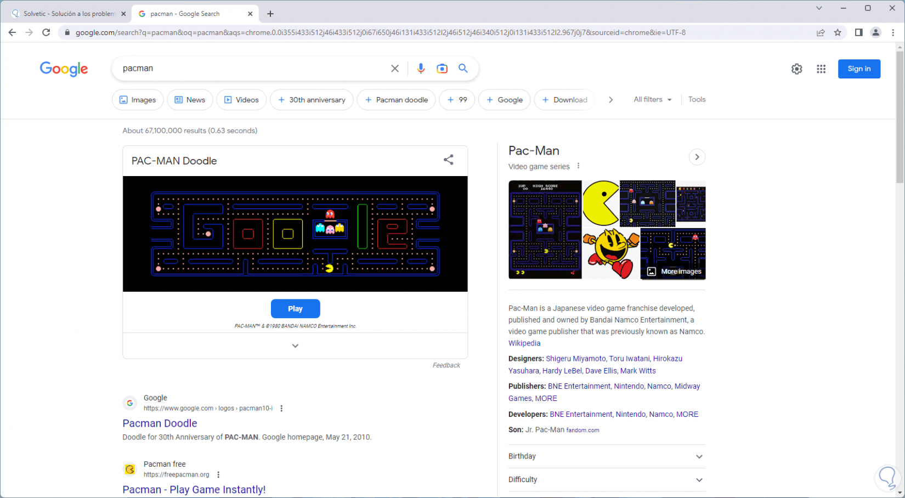This screenshot has width=905, height=498.
Task: Clear the search box with the X
Action: point(395,69)
